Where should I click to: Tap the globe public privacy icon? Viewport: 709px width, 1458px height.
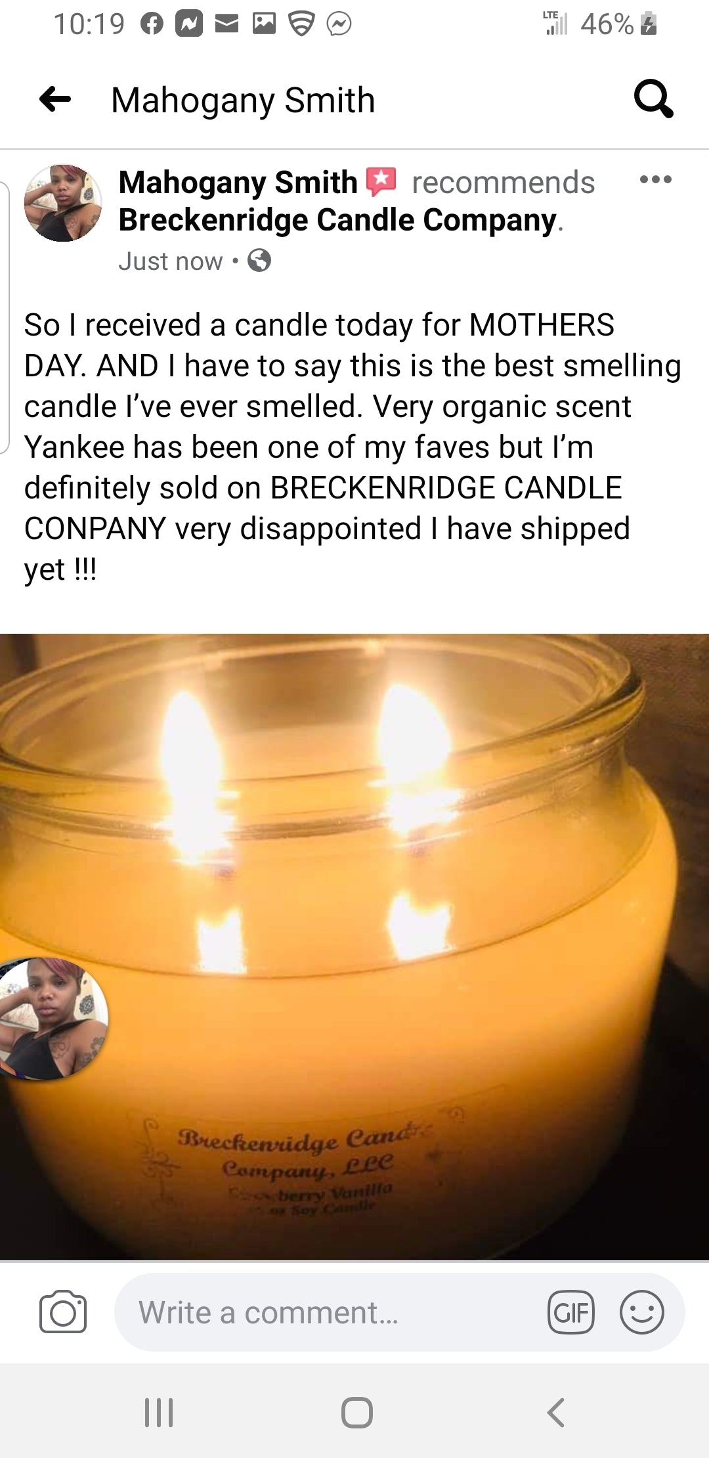259,261
